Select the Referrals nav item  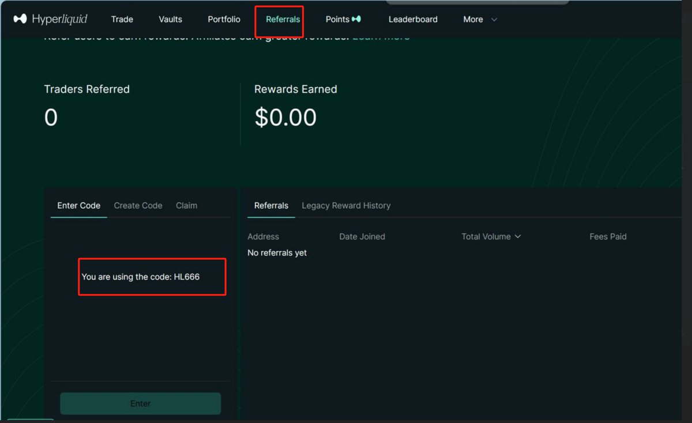tap(283, 19)
